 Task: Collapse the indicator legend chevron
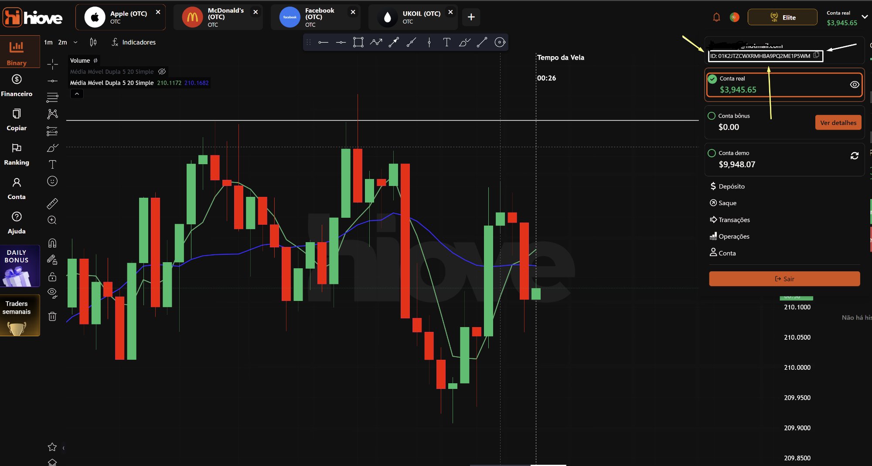(77, 94)
